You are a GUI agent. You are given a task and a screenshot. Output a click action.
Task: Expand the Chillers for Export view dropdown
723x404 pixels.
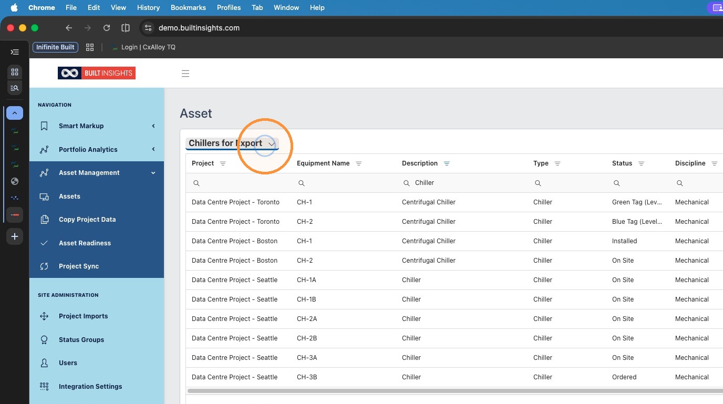coord(272,143)
